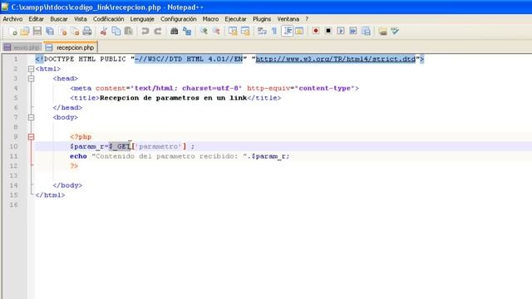This screenshot has width=532, height=299.
Task: Create a new document with the New icon
Action: (13, 32)
